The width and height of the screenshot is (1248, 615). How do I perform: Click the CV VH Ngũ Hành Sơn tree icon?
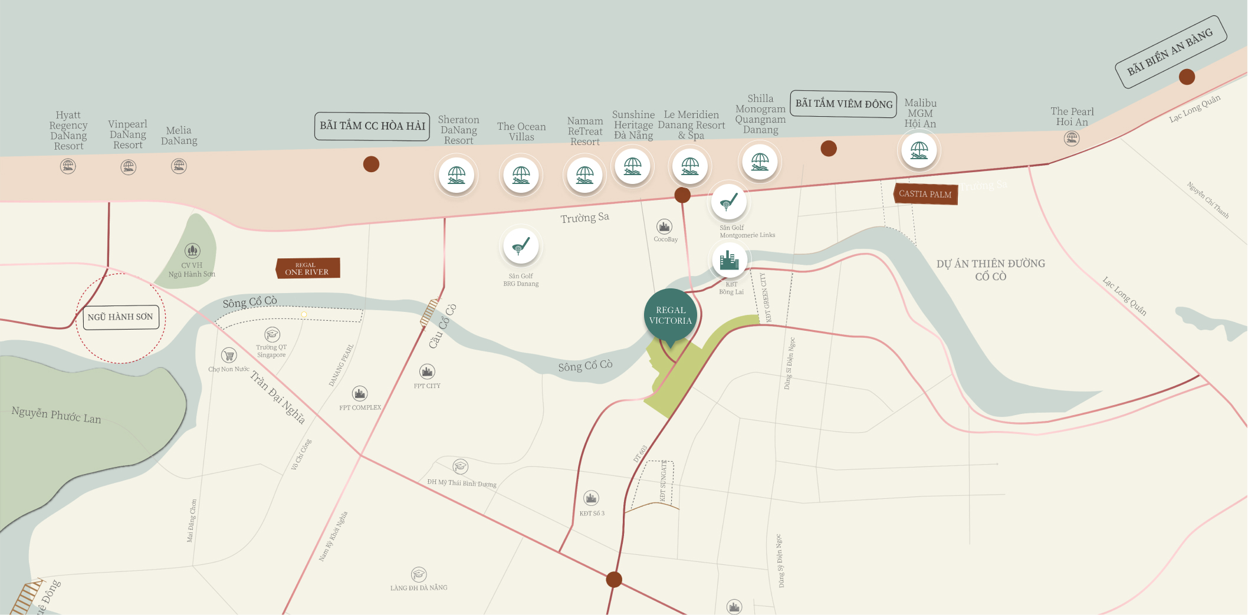tap(192, 251)
